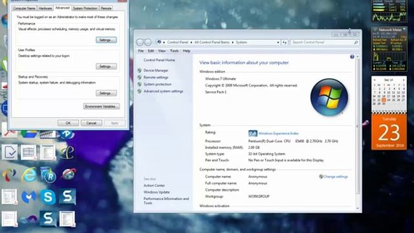The width and height of the screenshot is (414, 233).
Task: Open Device Manager link
Action: (156, 71)
